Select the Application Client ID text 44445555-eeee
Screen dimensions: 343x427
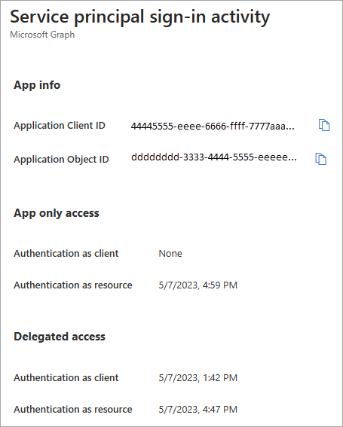pyautogui.click(x=213, y=127)
